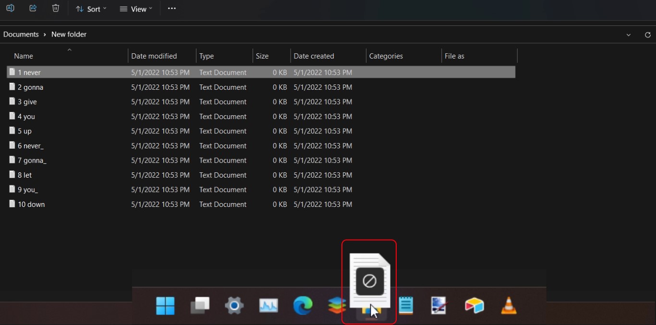Viewport: 656px width, 325px height.
Task: Sort files by the Date modified column
Action: 154,56
